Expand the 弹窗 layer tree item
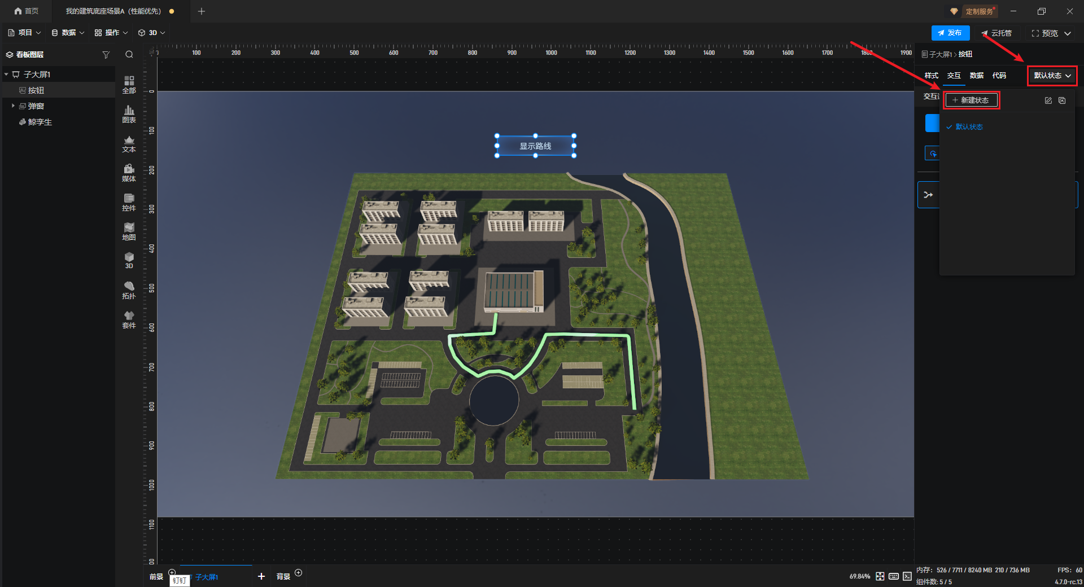The height and width of the screenshot is (587, 1084). (13, 106)
